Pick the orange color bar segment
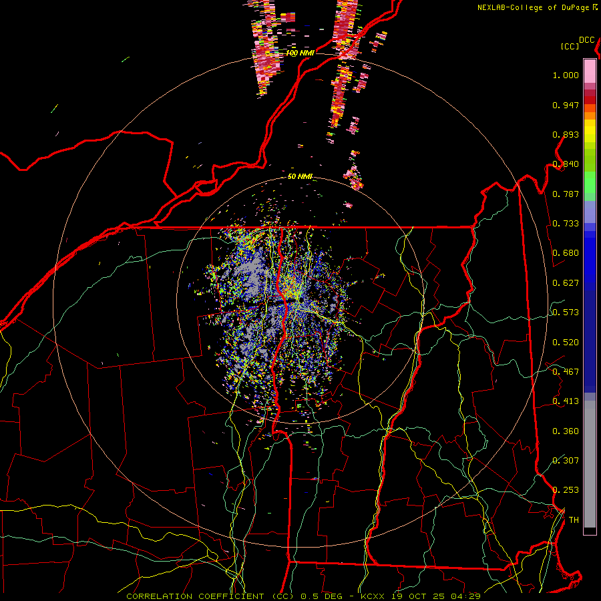Viewport: 601px width, 601px height. point(590,115)
